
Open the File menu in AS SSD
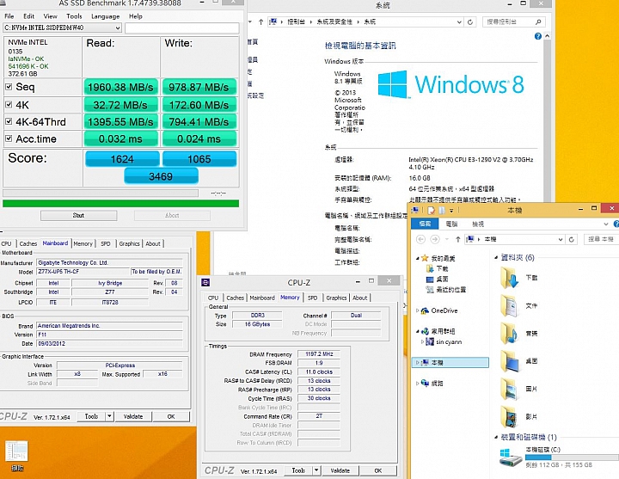(9, 16)
